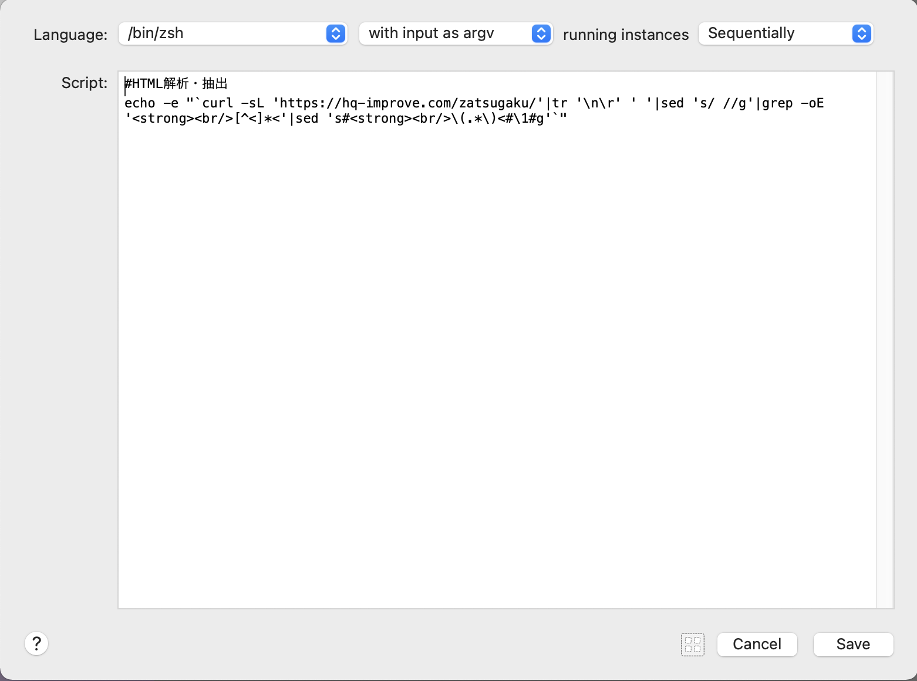The width and height of the screenshot is (917, 681).
Task: Open the Sequentially running instances dropdown
Action: pos(785,33)
